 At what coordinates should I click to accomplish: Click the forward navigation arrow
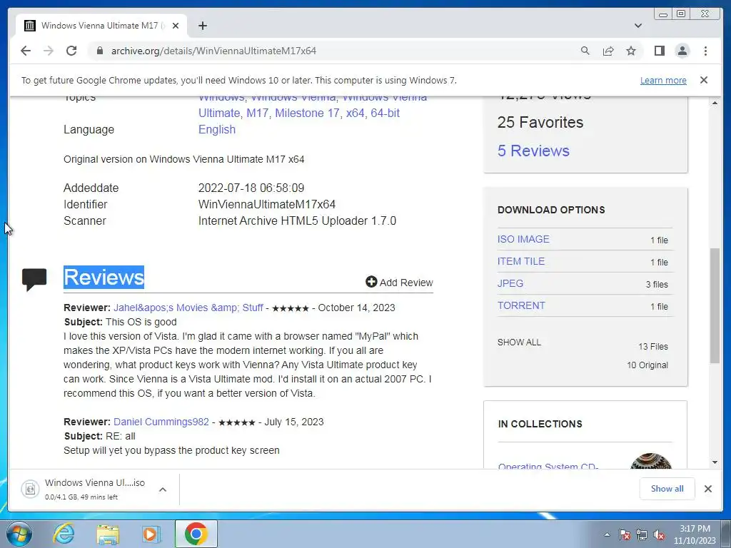pyautogui.click(x=49, y=51)
